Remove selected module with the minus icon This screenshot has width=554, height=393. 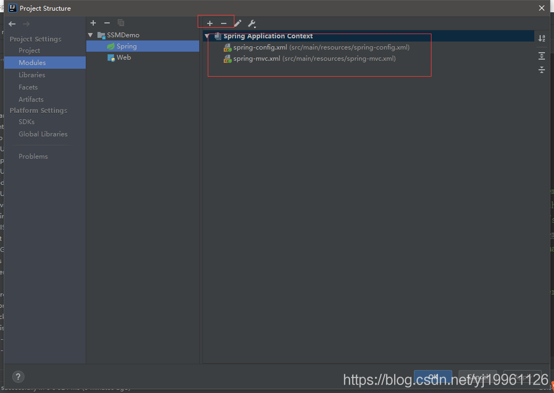click(106, 23)
